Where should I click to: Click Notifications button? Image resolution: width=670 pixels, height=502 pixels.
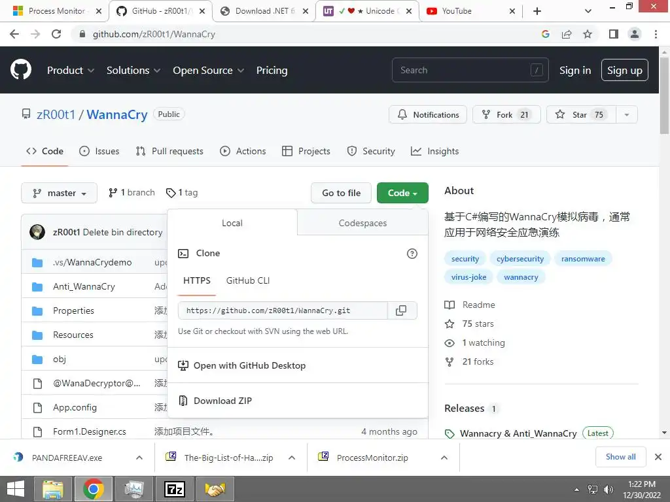(428, 115)
